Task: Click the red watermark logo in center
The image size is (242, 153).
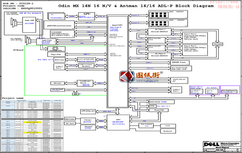Action: 127,76
